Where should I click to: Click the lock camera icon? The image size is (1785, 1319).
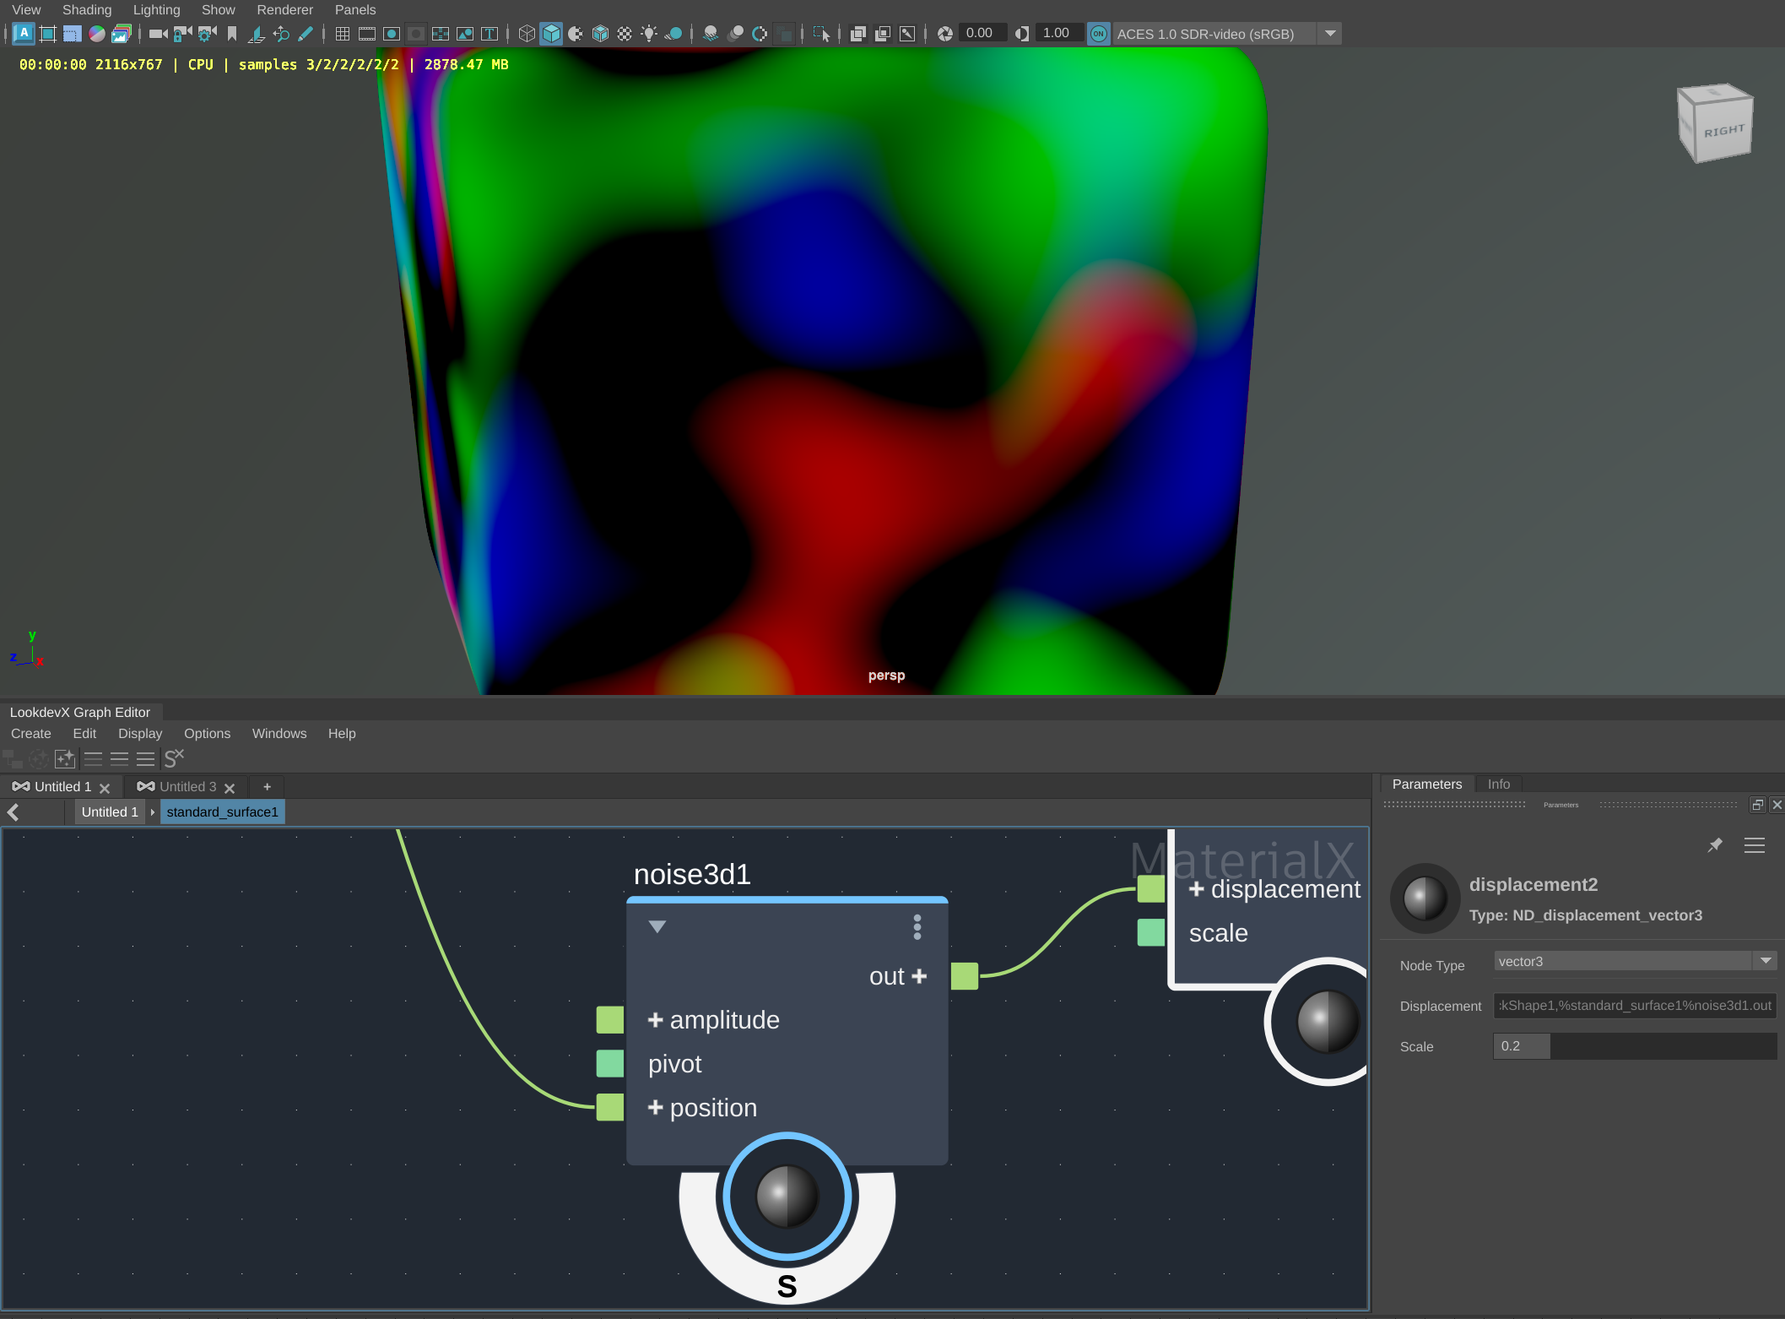(182, 34)
